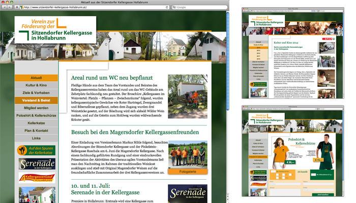This screenshot has height=203, width=356.
Task: Check size XL box in Kellerschürze window
Action: tap(278, 178)
